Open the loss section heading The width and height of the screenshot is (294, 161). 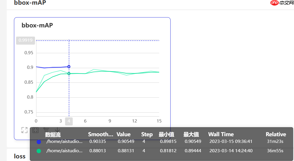20,156
